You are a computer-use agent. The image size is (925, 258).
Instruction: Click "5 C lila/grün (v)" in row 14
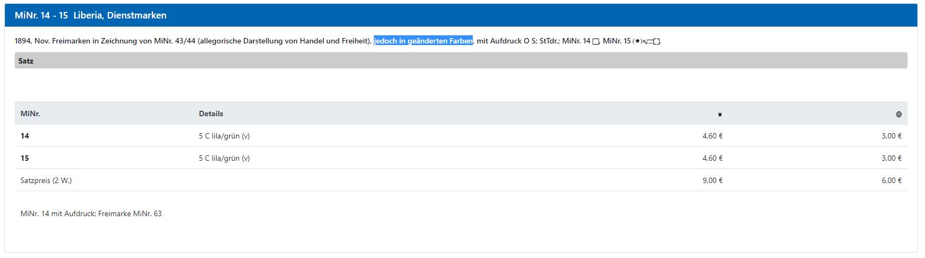pyautogui.click(x=224, y=136)
